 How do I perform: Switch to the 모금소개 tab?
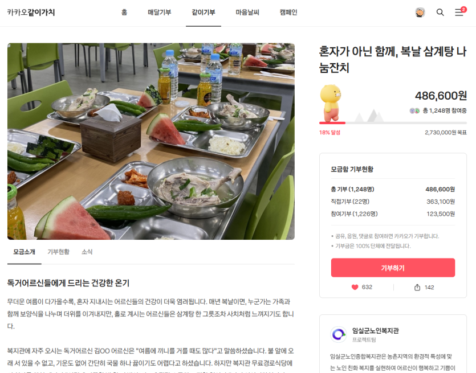click(x=25, y=252)
